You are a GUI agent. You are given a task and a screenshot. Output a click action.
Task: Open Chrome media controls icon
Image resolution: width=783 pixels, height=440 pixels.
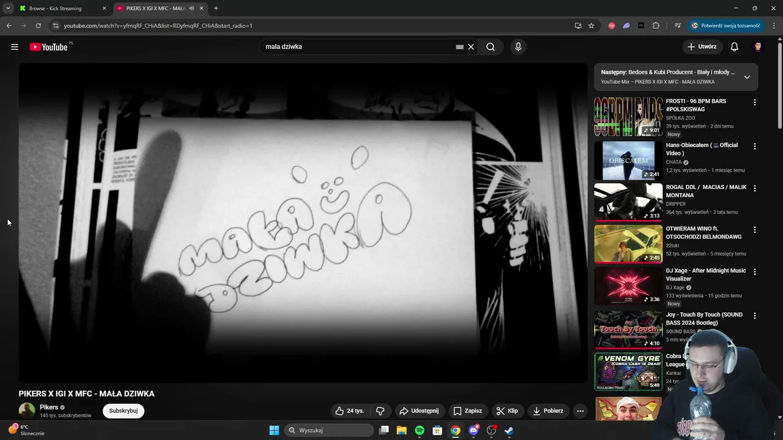pyautogui.click(x=677, y=26)
